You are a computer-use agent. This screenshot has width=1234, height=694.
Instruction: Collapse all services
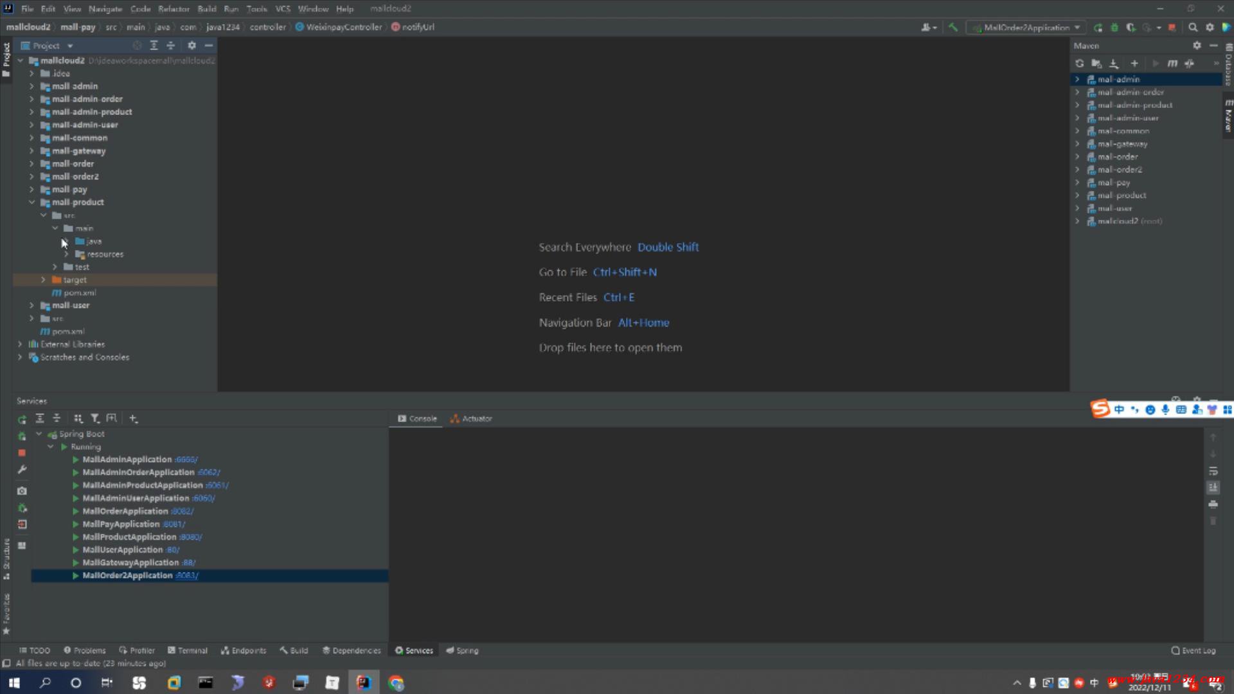pos(57,418)
